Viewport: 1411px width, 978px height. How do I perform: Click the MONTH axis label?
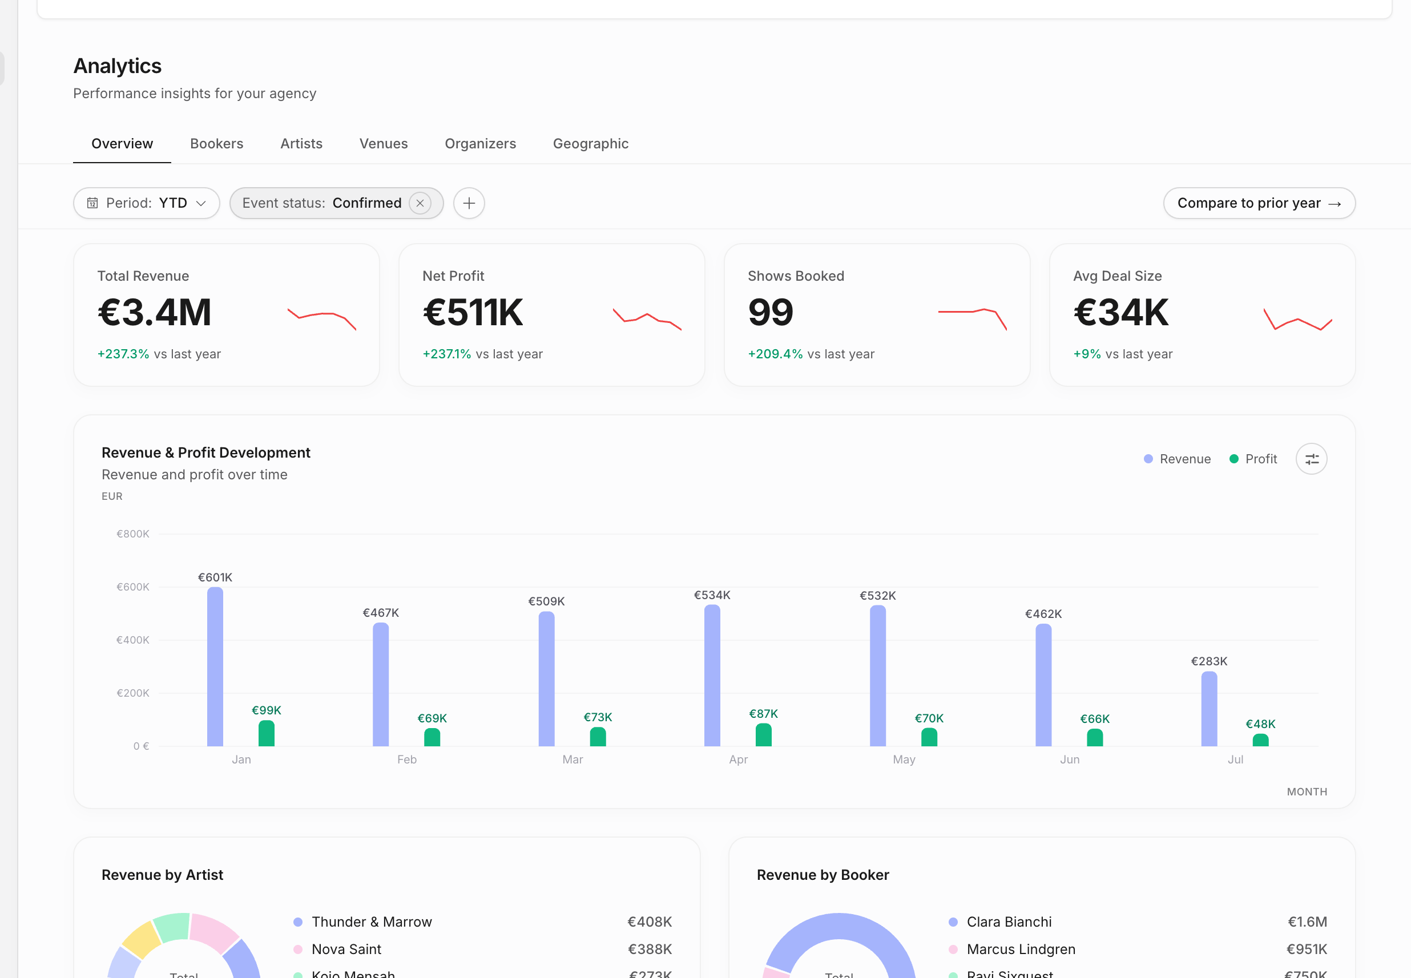coord(1307,792)
